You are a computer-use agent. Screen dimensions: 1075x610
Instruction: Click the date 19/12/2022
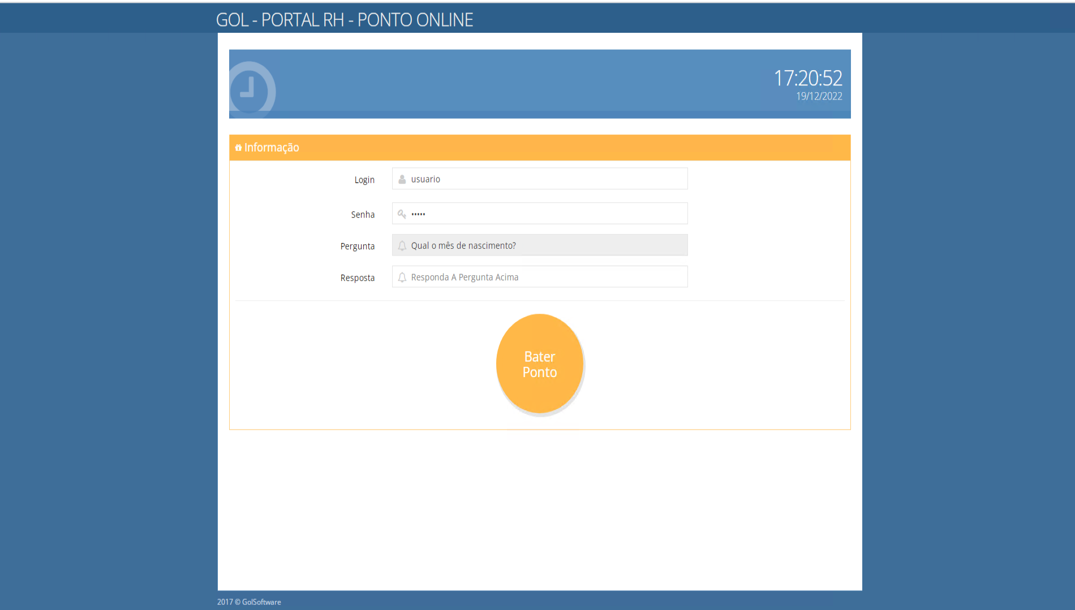(819, 96)
